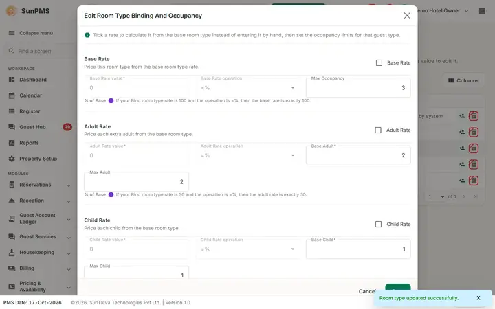Open the Child Rate operation dropdown
The width and height of the screenshot is (495, 309).
tap(247, 249)
